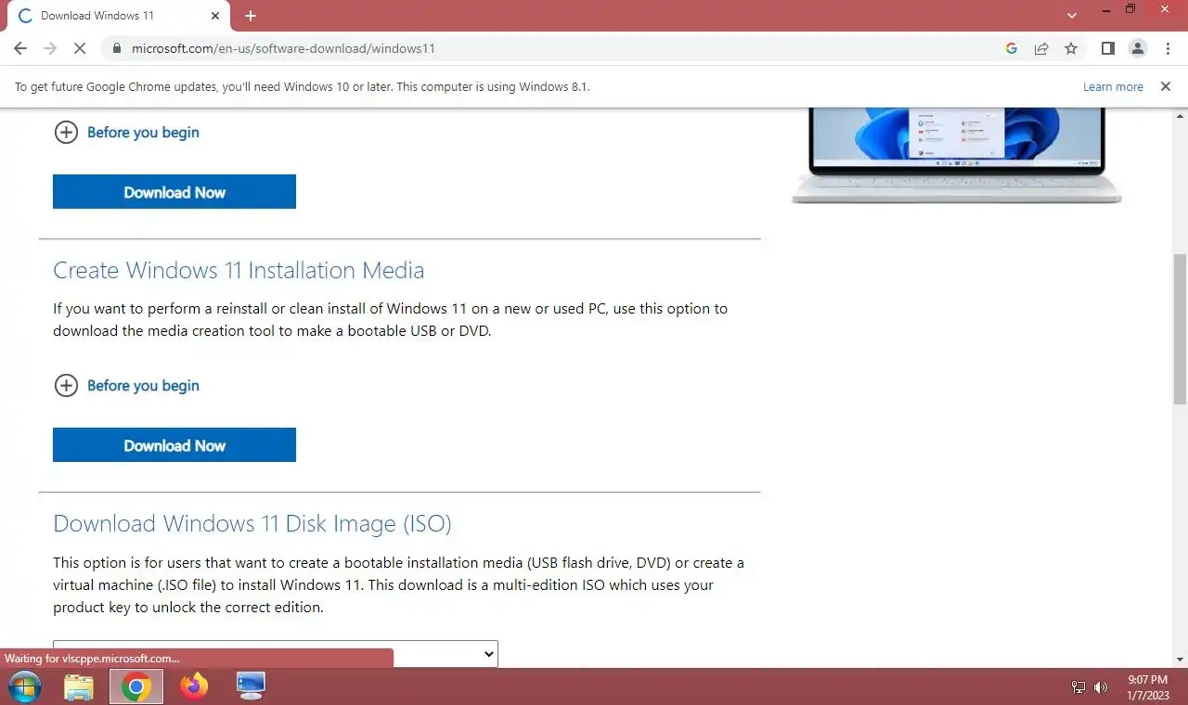The width and height of the screenshot is (1188, 705).
Task: Click Download Now for Installation Media
Action: pos(174,445)
